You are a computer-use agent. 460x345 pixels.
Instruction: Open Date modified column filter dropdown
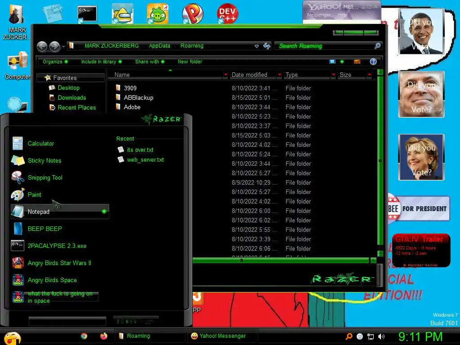tap(279, 75)
